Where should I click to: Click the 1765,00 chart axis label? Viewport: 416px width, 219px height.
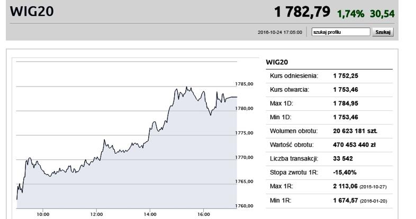coord(244,182)
